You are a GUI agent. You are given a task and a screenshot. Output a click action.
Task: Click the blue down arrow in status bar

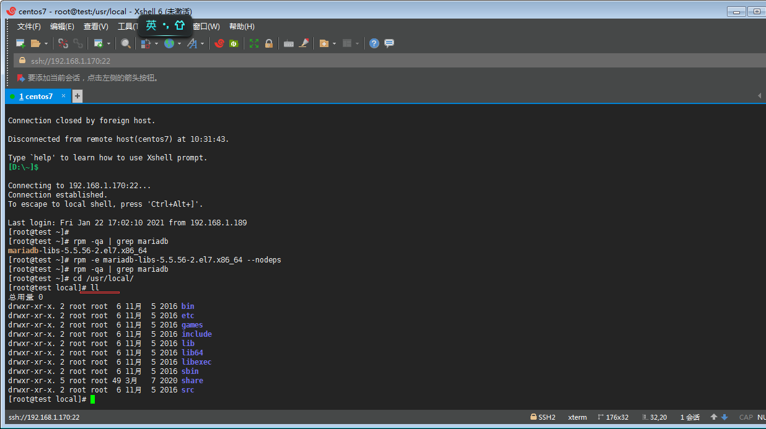[724, 417]
